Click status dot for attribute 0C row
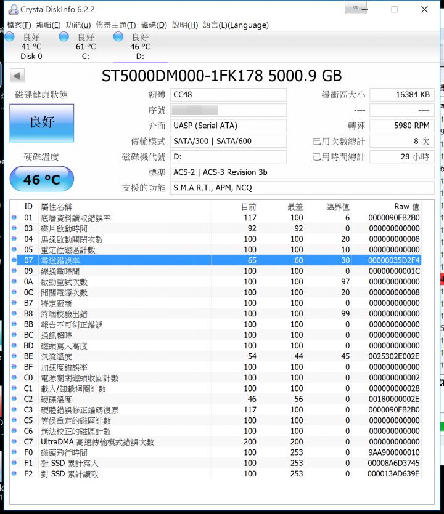Screen dimensions: 444x514 pos(14,292)
